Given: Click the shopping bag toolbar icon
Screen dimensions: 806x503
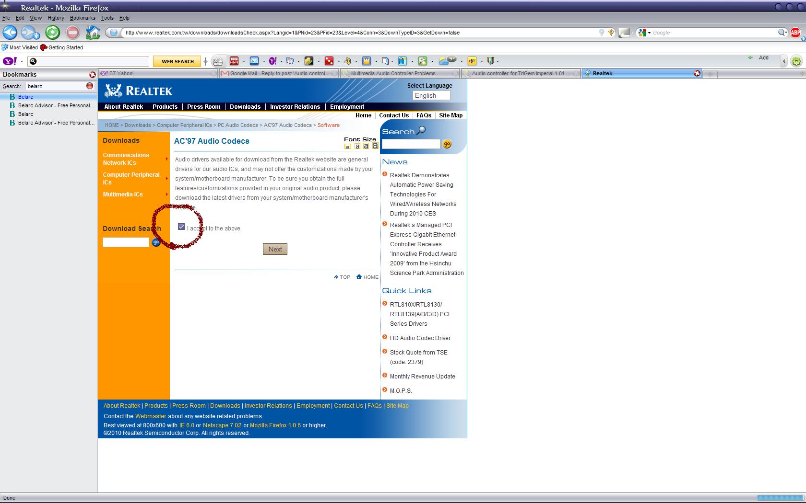Looking at the screenshot, I should click(x=367, y=61).
